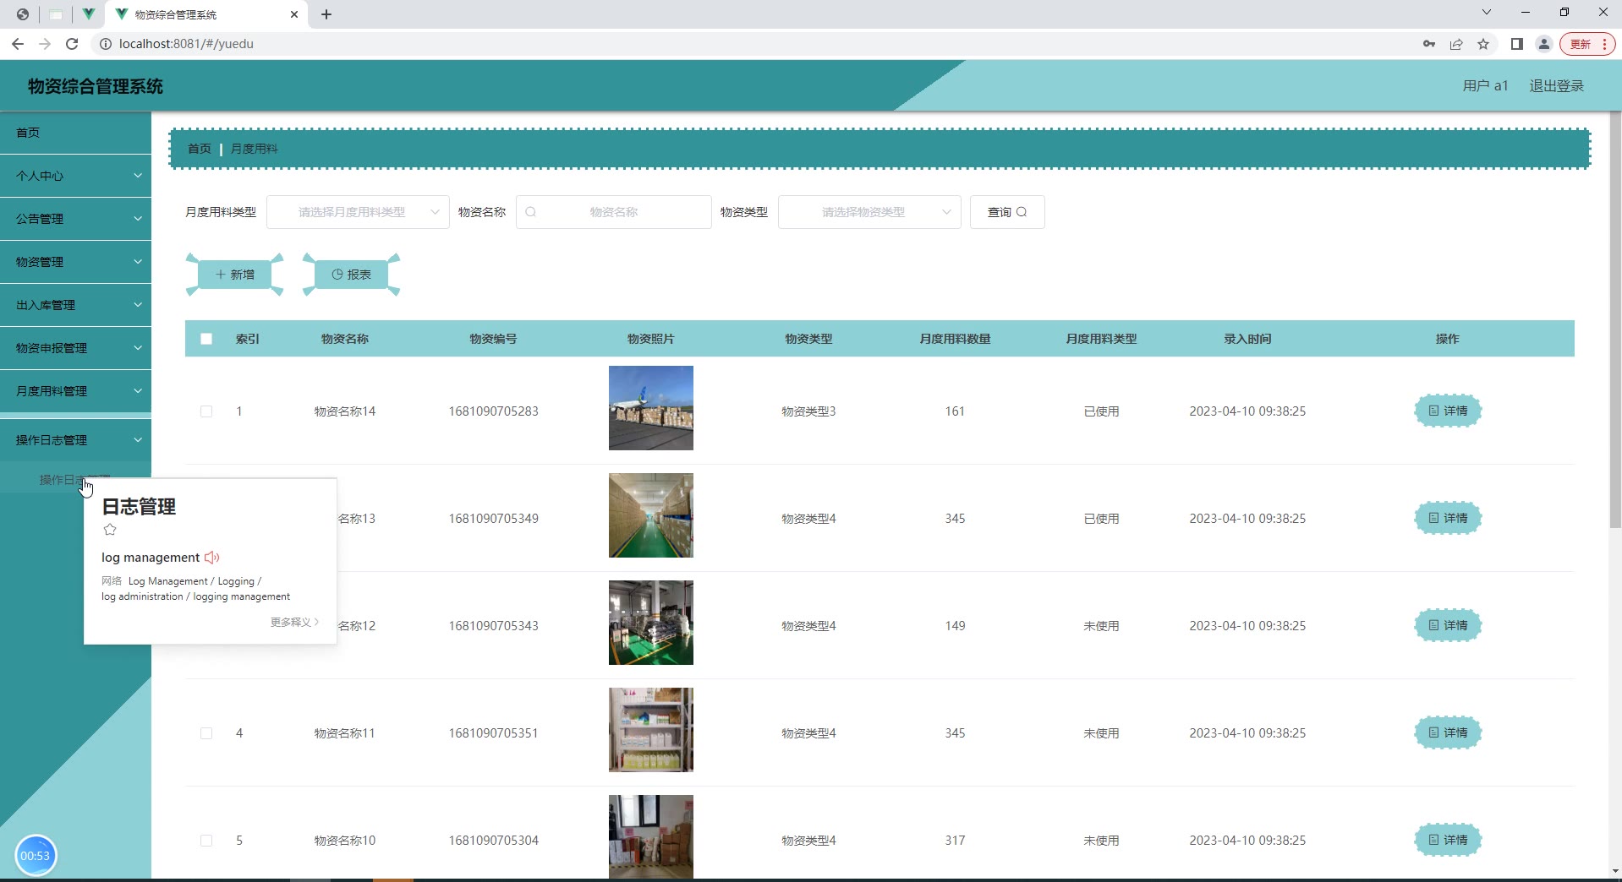
Task: Expand the 公告管理 sidebar menu
Action: [x=75, y=219]
